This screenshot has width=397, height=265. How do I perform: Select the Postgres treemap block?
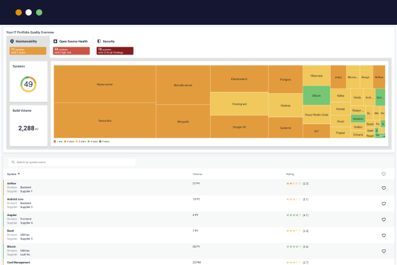(x=286, y=79)
